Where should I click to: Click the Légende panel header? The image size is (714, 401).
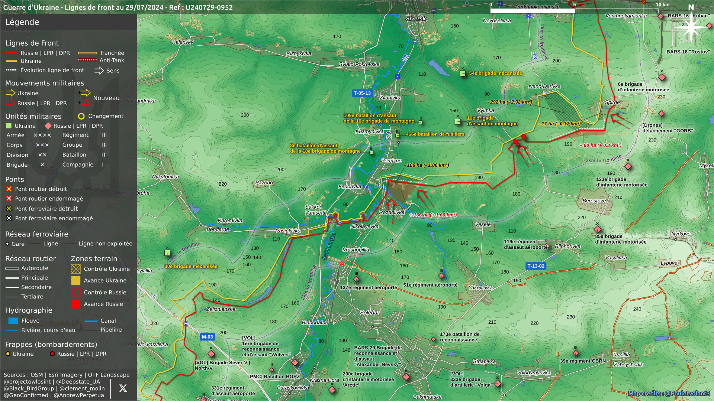(x=22, y=22)
